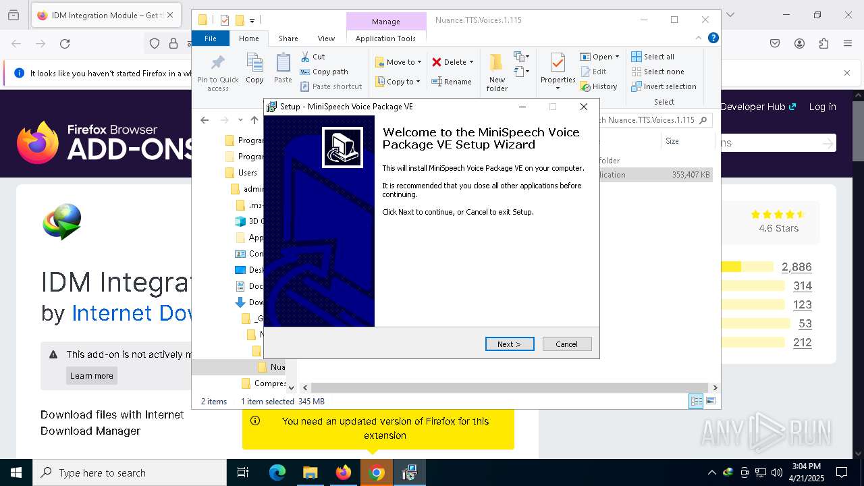Click Next in MiniSpeech Setup Wizard
Screen dimensions: 864x486
[510, 344]
